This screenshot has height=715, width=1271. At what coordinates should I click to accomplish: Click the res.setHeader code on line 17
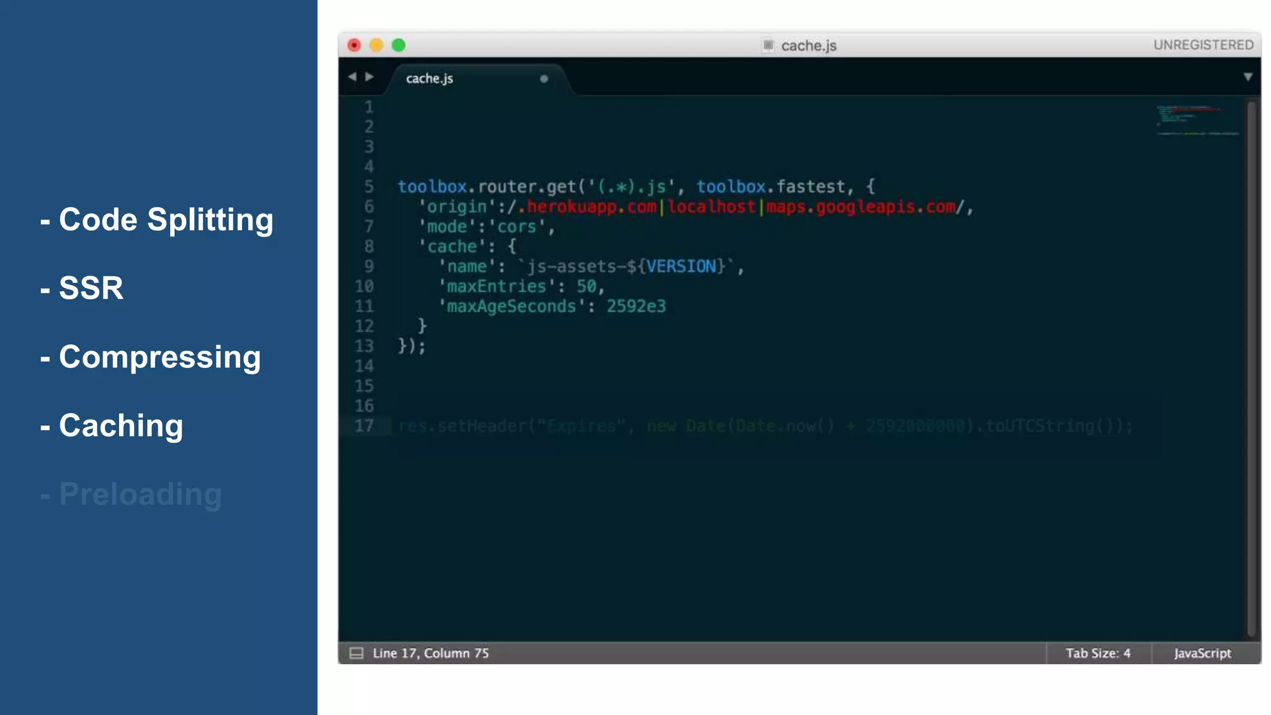(765, 426)
